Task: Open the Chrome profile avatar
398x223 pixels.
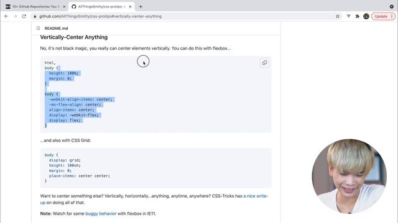Action: click(366, 16)
